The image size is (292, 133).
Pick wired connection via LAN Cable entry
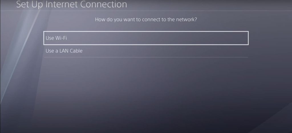click(146, 51)
